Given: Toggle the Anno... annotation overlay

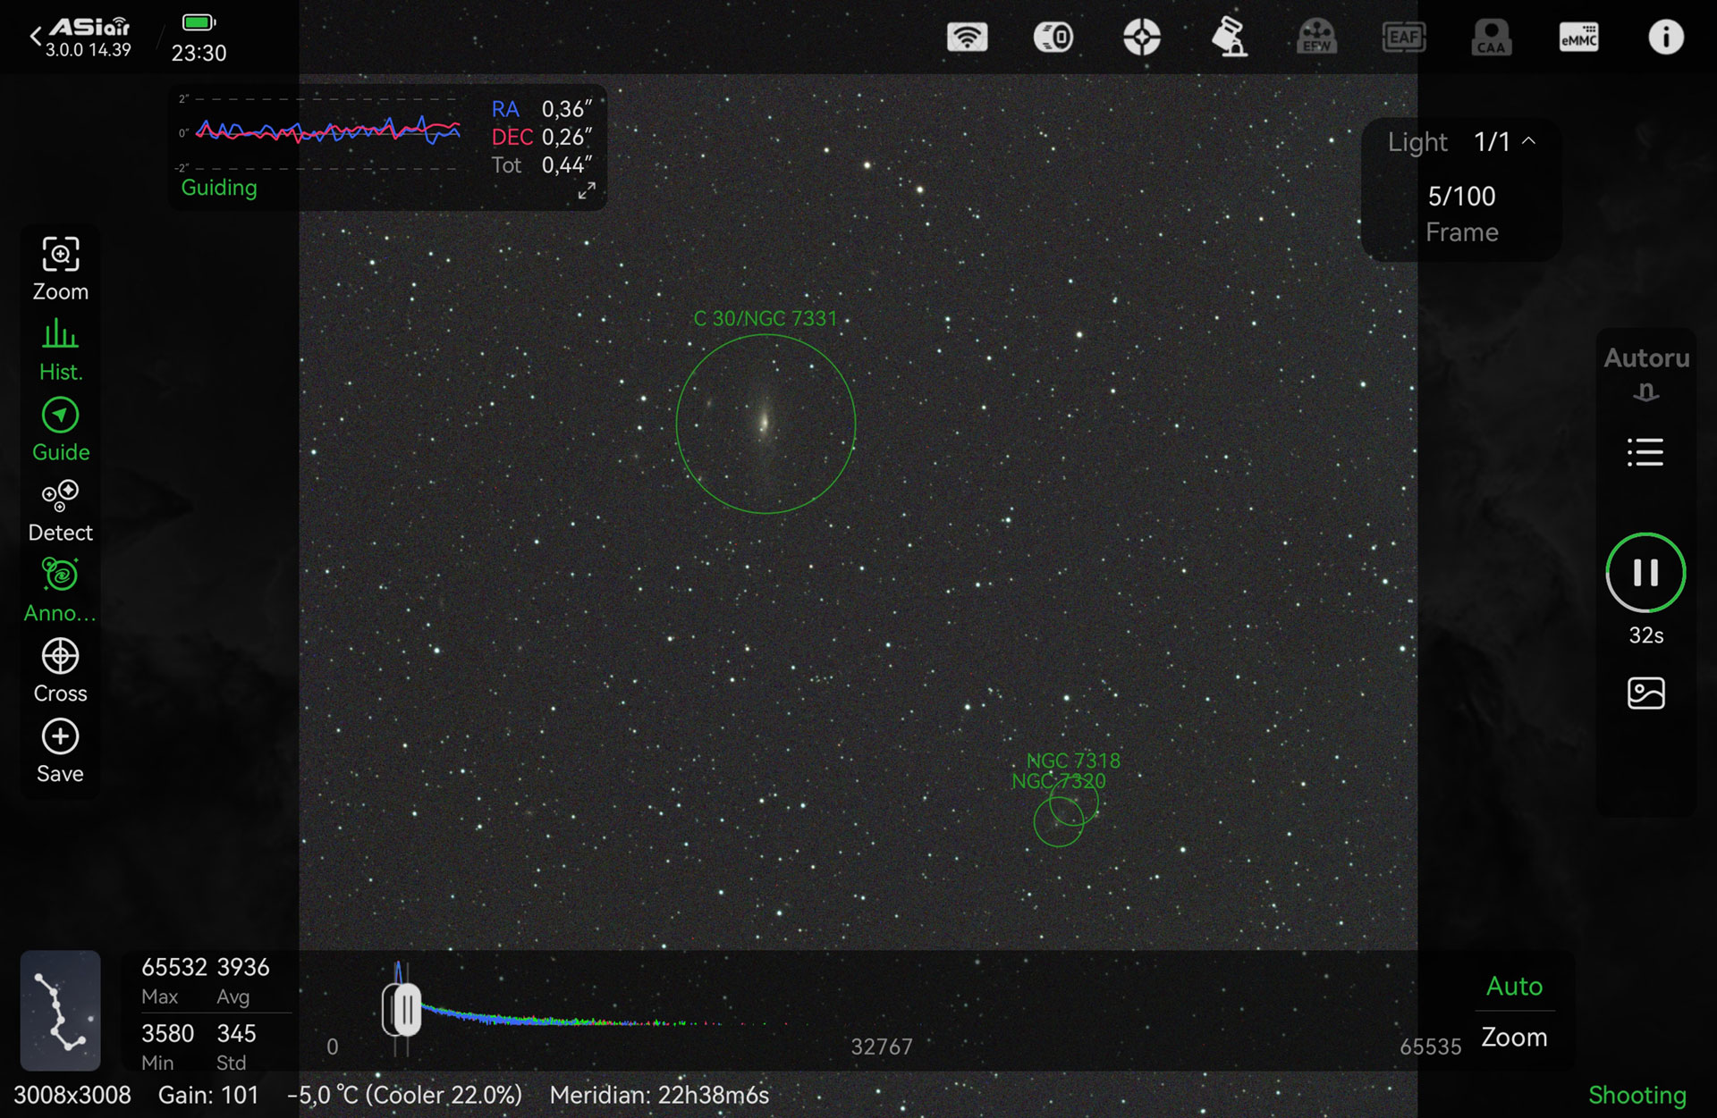Looking at the screenshot, I should point(60,591).
